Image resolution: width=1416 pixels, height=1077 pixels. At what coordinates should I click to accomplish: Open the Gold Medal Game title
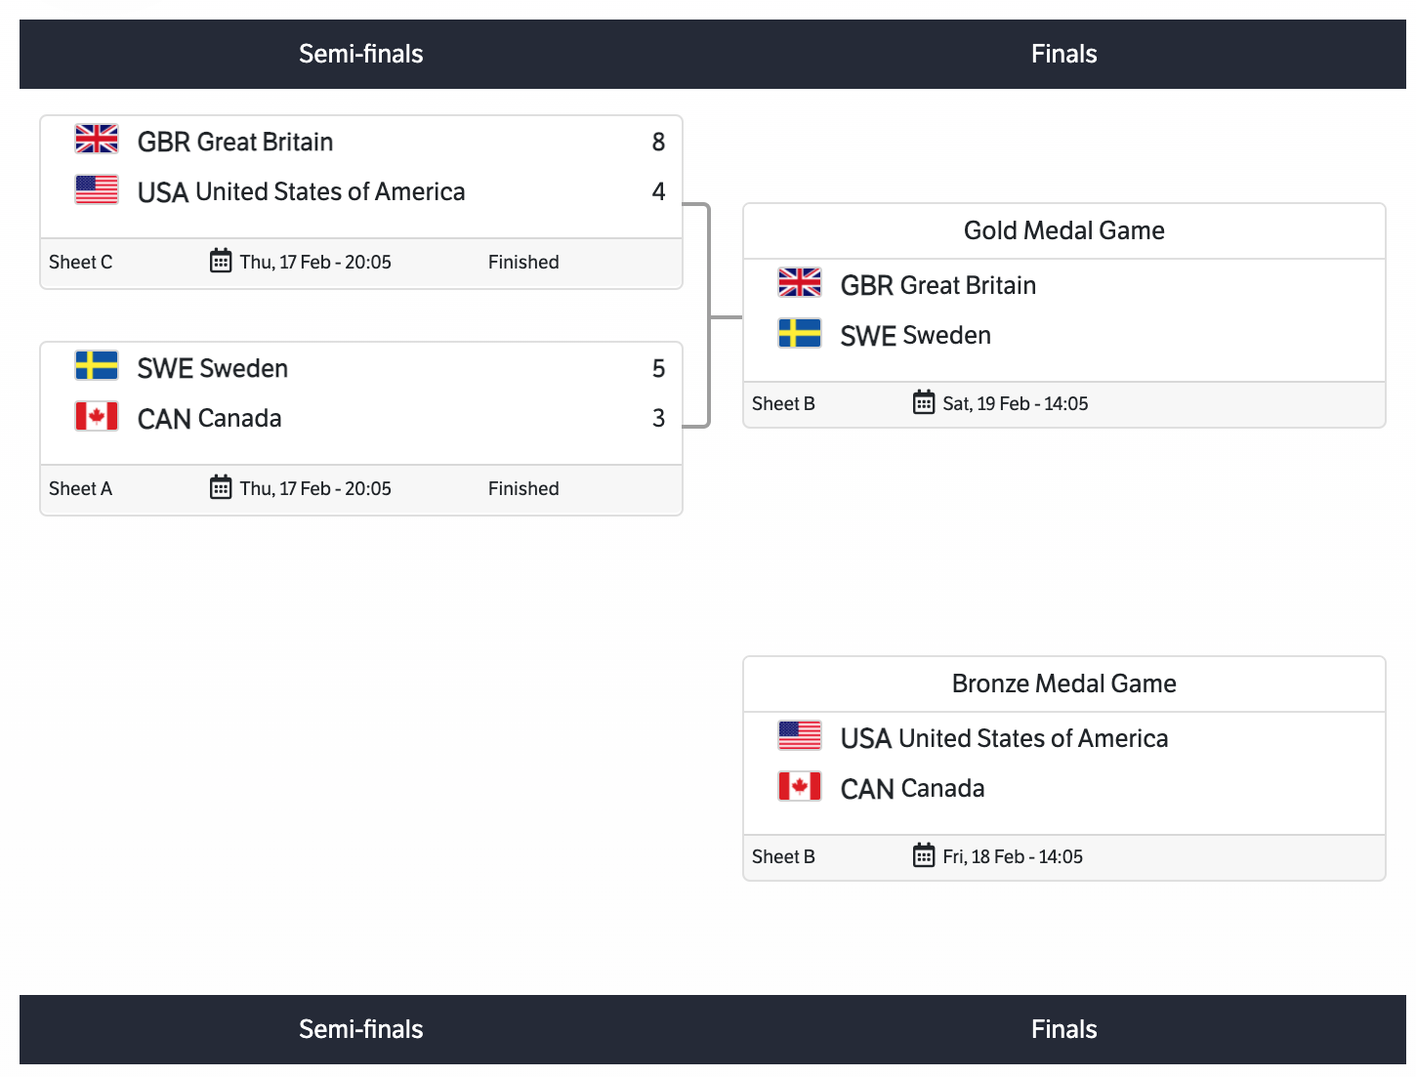(x=1064, y=230)
